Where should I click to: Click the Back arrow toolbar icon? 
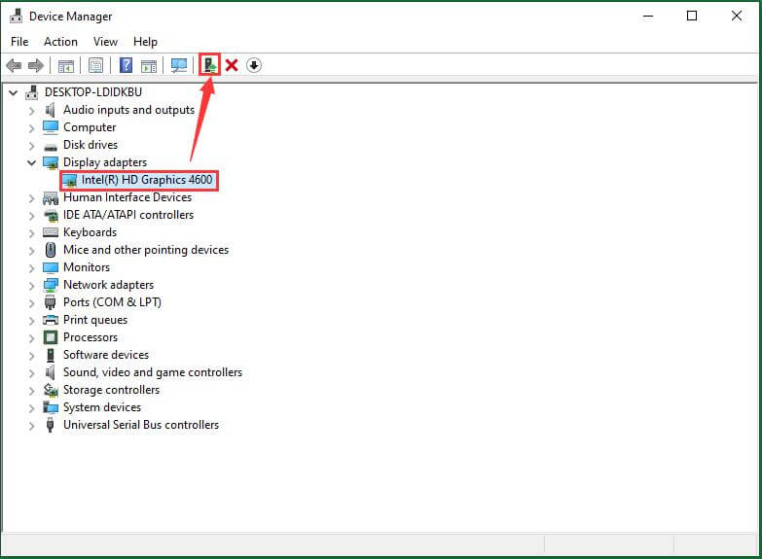click(x=14, y=65)
